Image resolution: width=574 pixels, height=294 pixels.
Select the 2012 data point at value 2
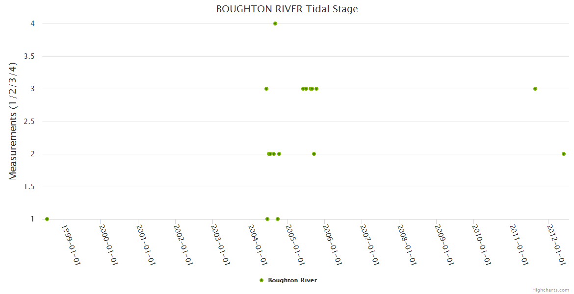564,154
